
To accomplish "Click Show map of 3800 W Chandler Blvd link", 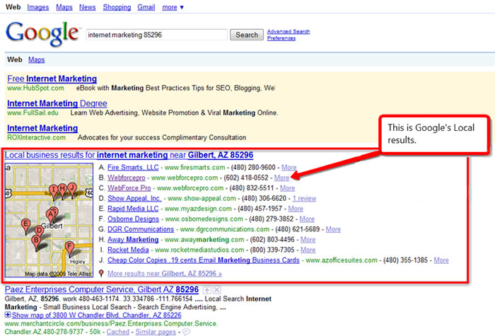I will click(x=97, y=315).
